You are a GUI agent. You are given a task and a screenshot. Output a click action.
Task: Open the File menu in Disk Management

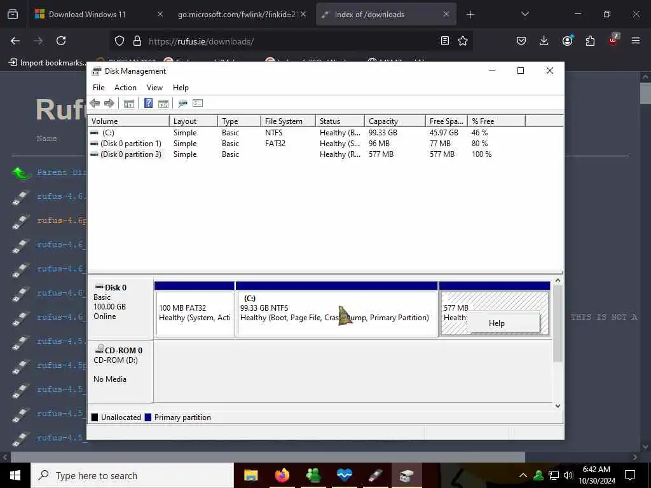[x=99, y=88]
